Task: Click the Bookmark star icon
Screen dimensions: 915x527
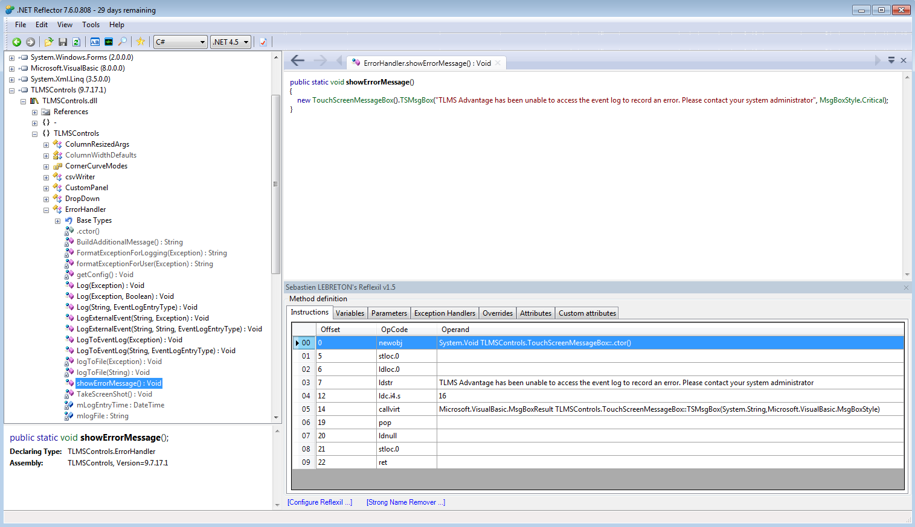Action: 141,42
